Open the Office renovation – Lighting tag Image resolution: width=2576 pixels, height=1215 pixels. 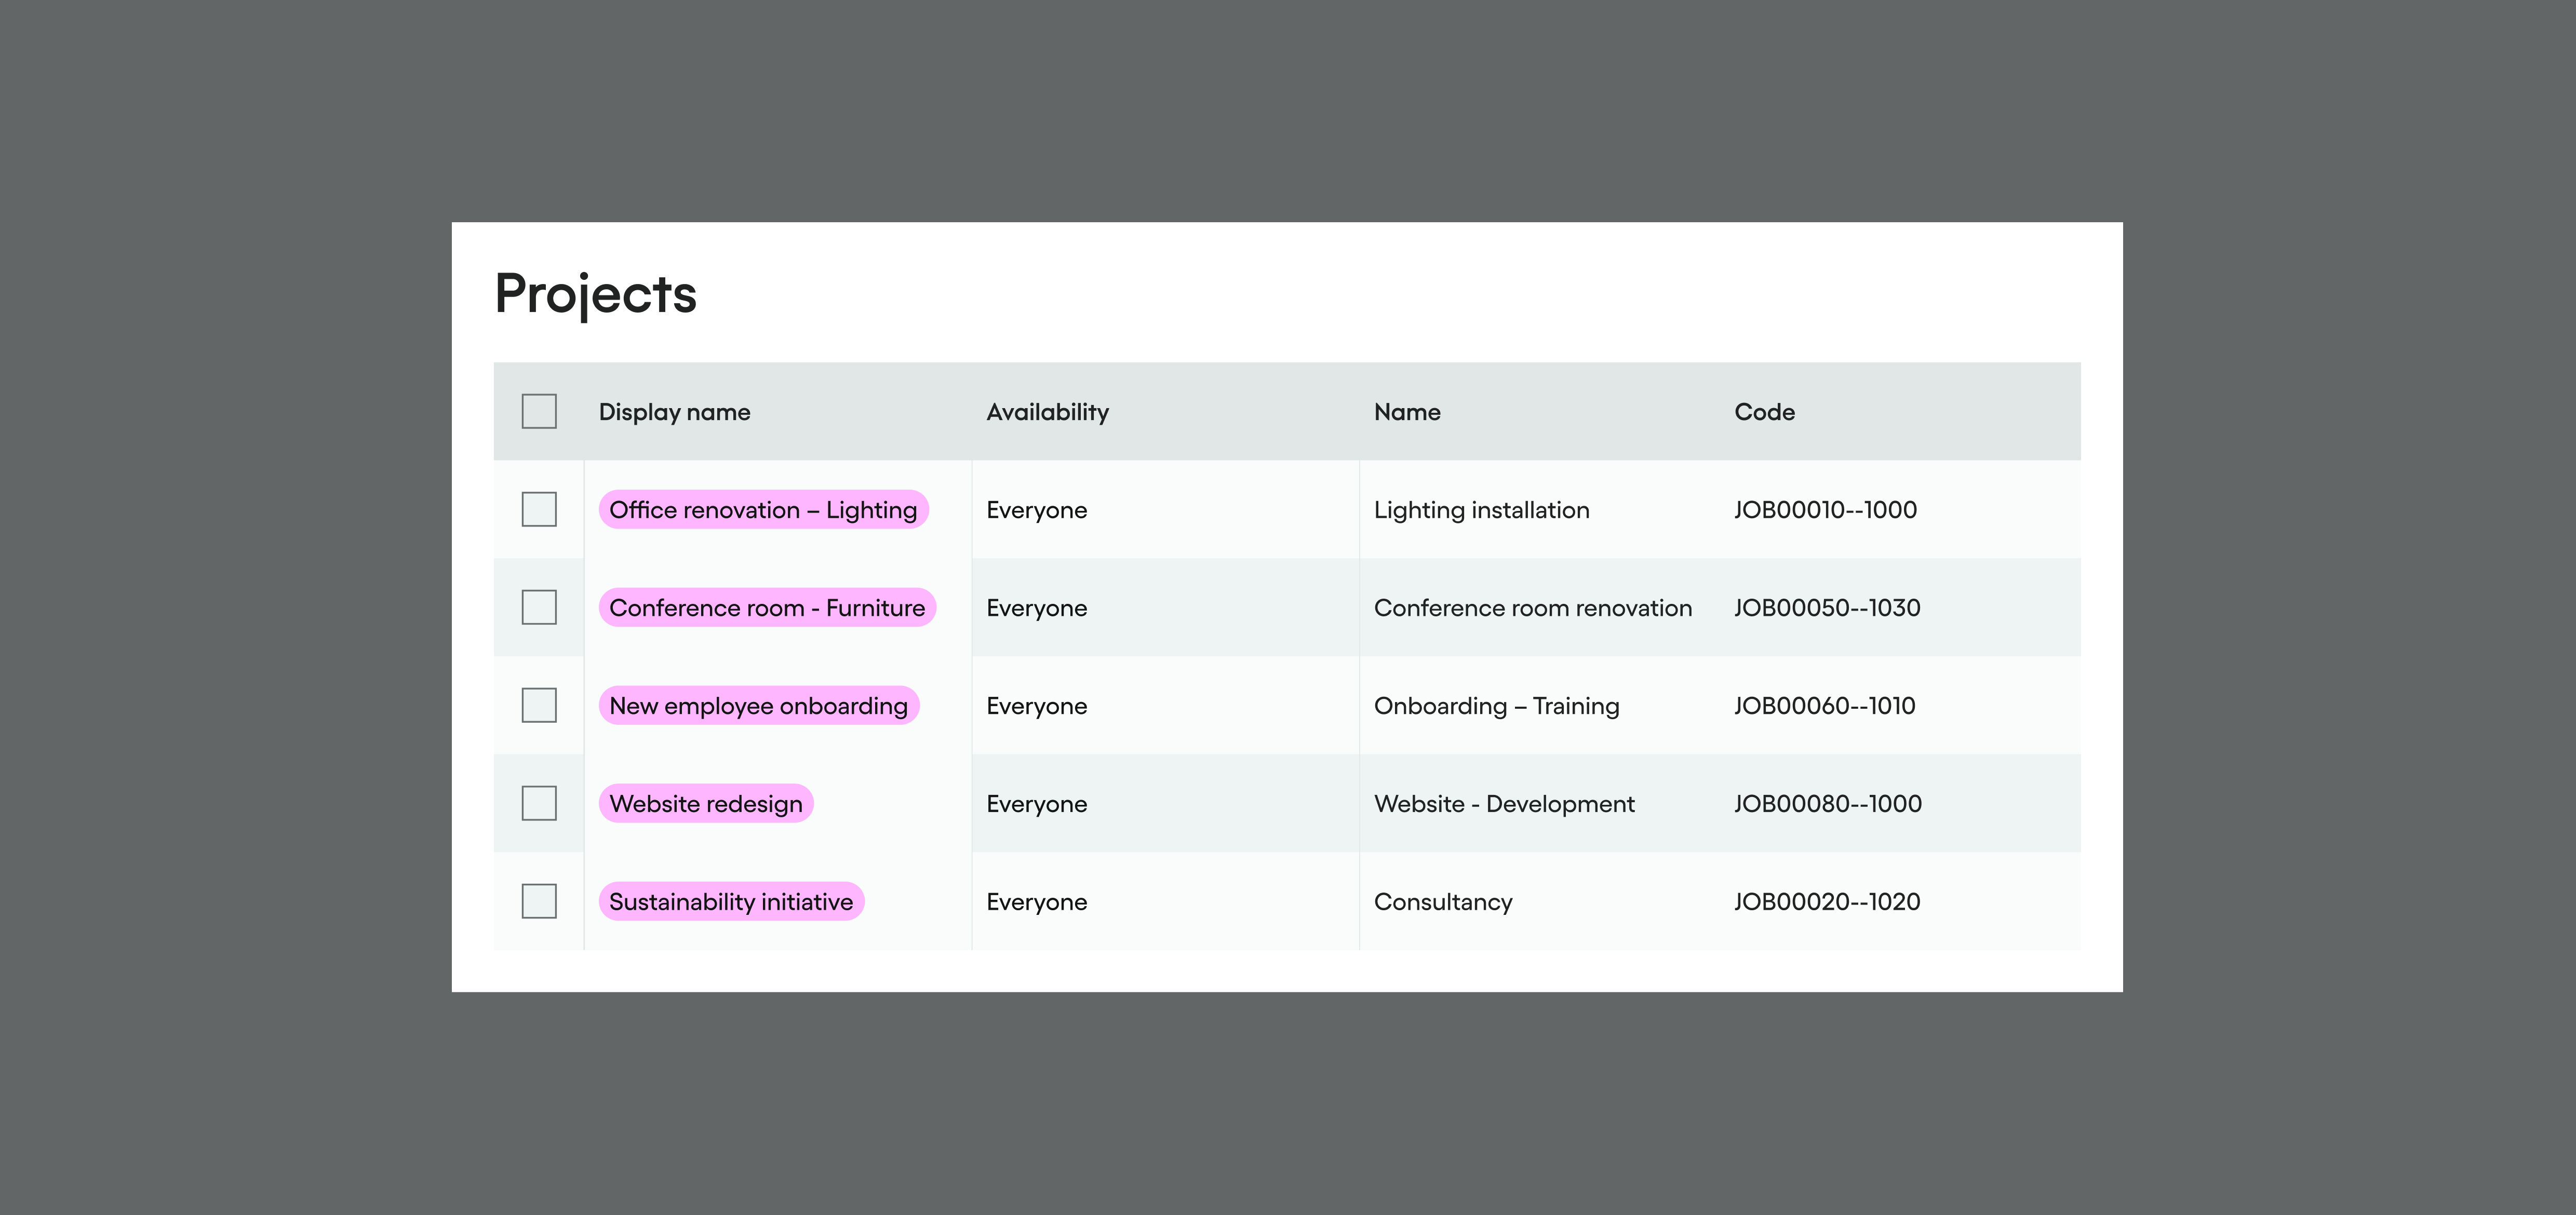pyautogui.click(x=763, y=509)
